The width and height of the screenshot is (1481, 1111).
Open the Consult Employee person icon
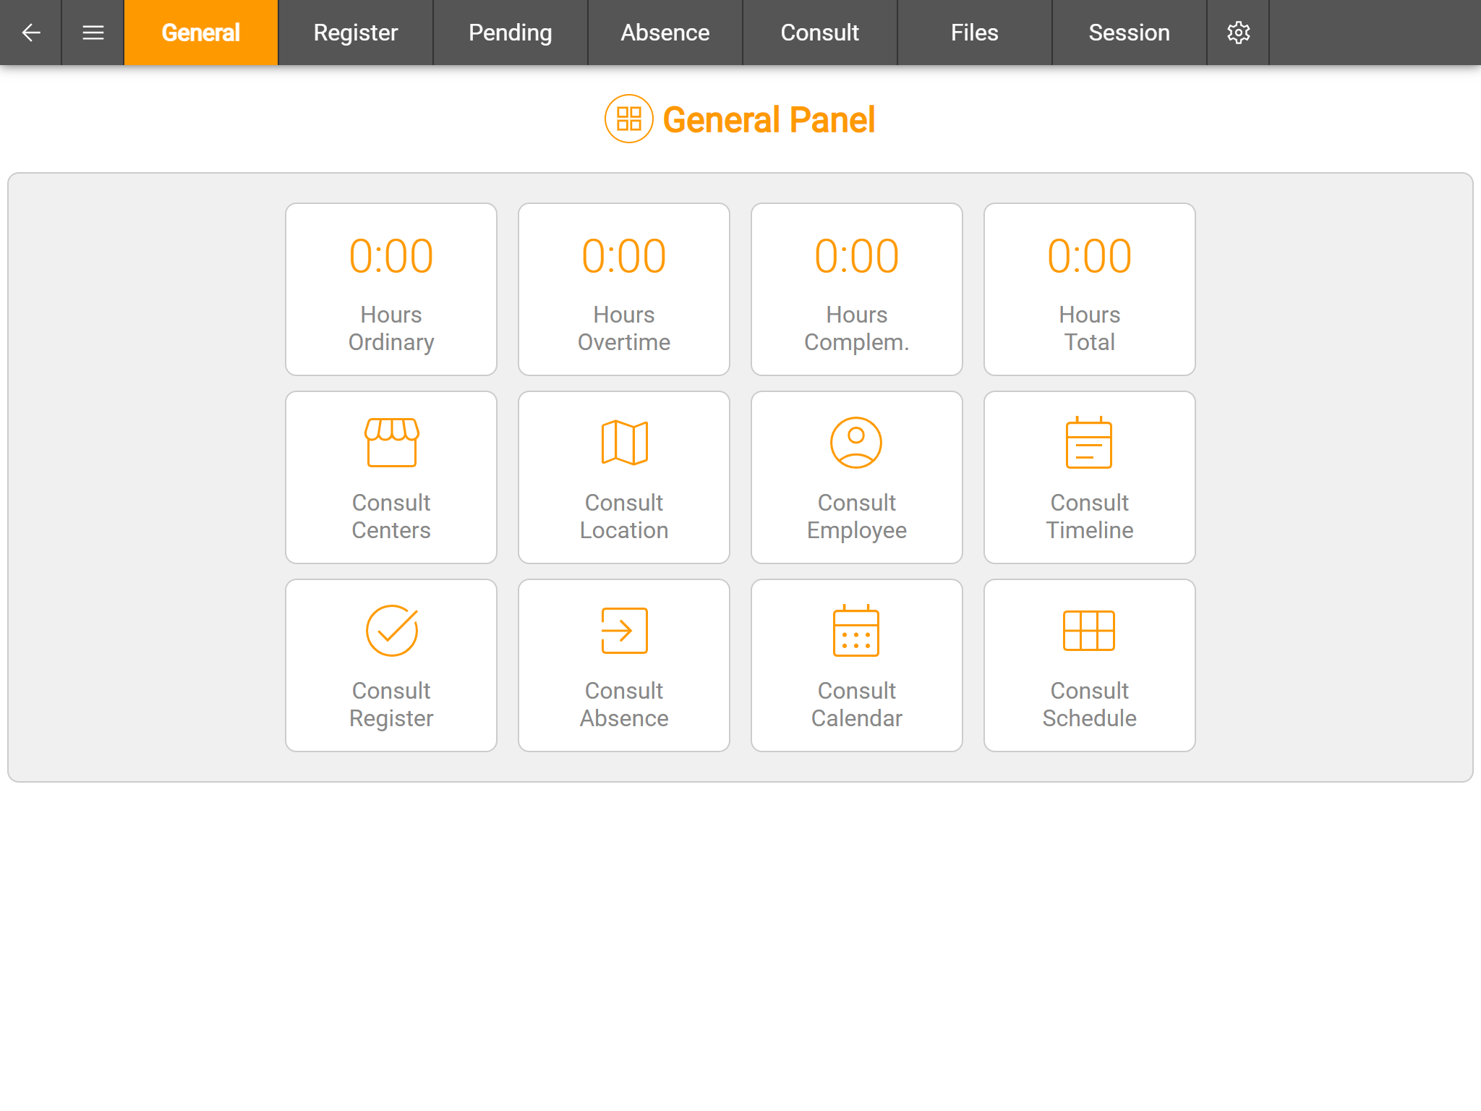tap(856, 443)
